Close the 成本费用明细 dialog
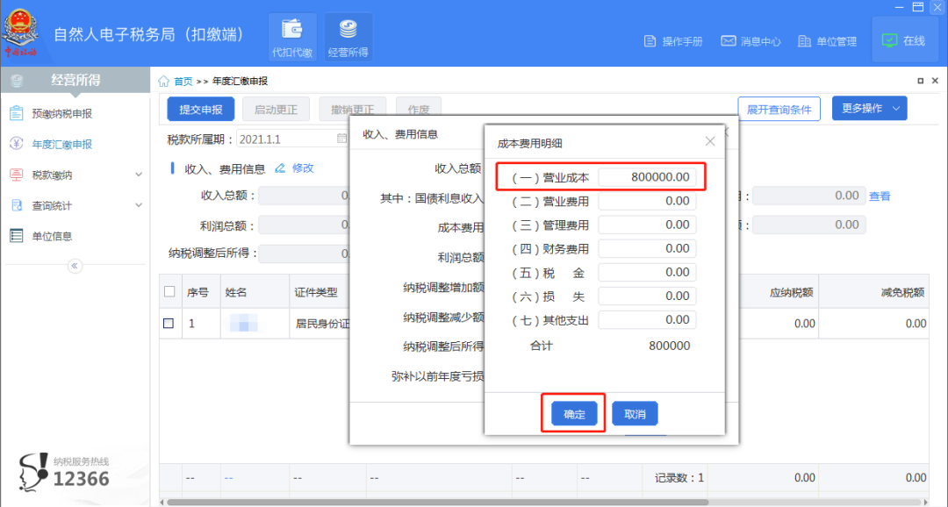948x507 pixels. [x=710, y=141]
